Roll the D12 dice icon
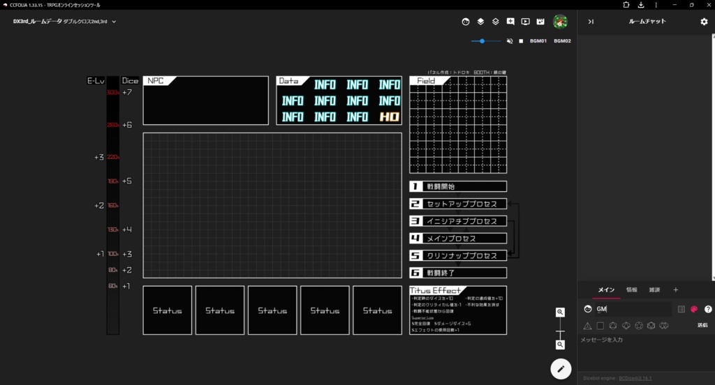This screenshot has height=385, width=715. coord(639,325)
